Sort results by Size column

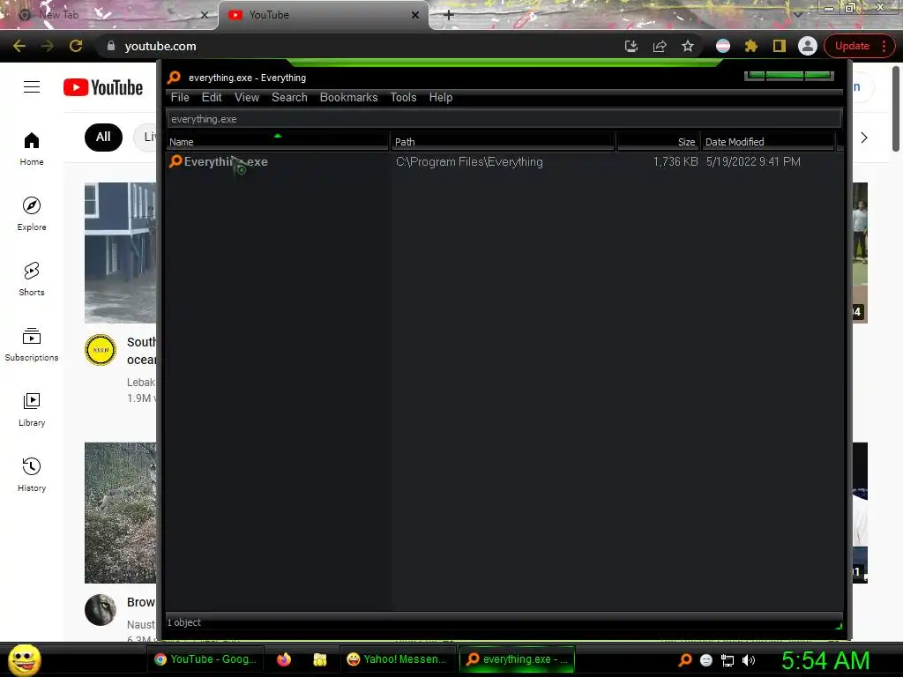click(658, 142)
